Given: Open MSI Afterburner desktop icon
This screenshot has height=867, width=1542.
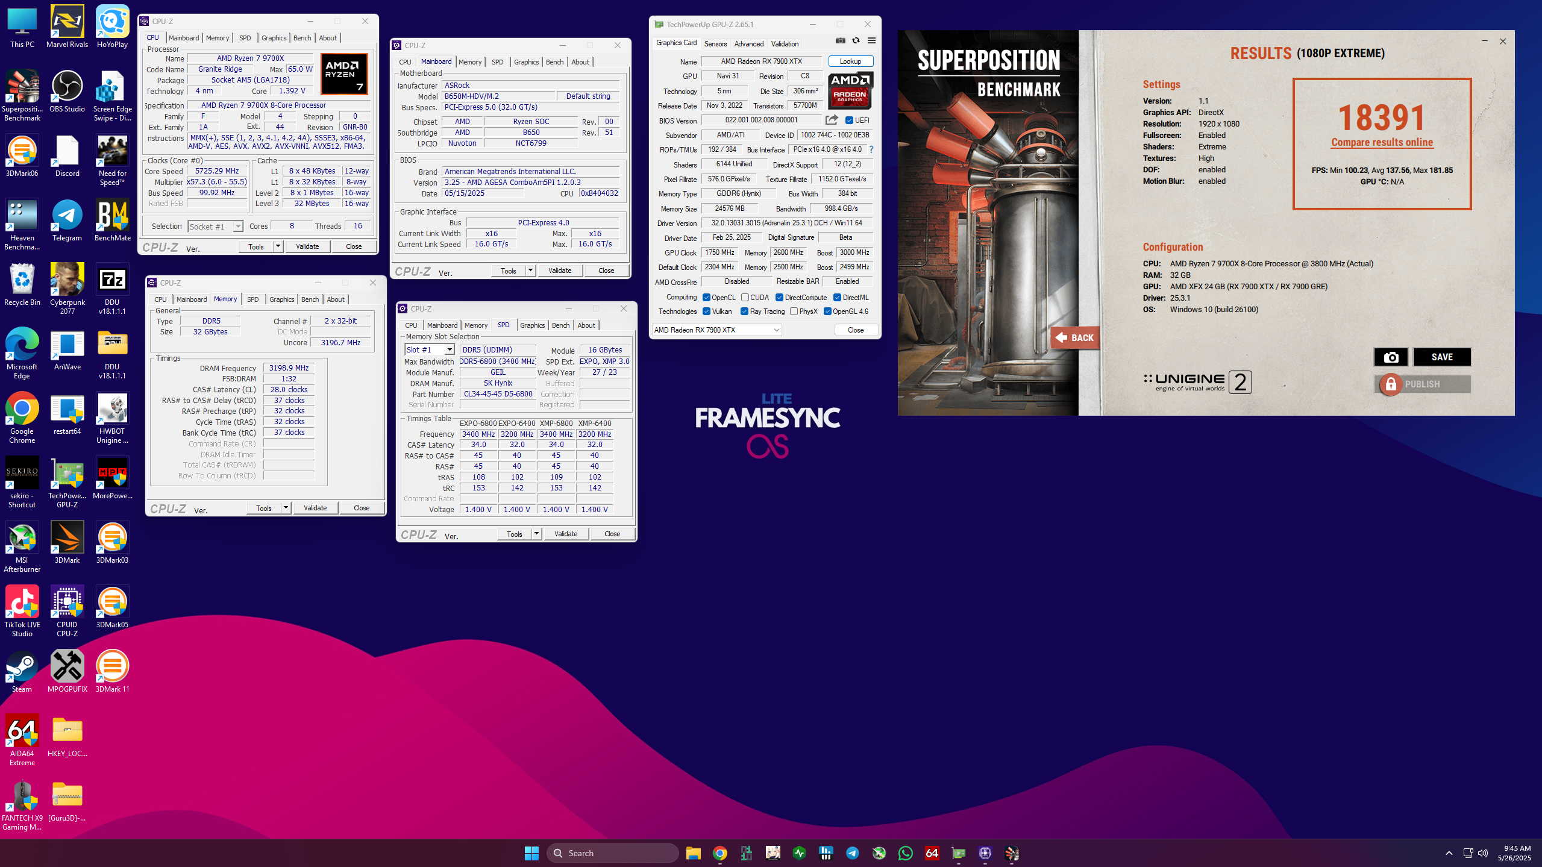Looking at the screenshot, I should 22,547.
